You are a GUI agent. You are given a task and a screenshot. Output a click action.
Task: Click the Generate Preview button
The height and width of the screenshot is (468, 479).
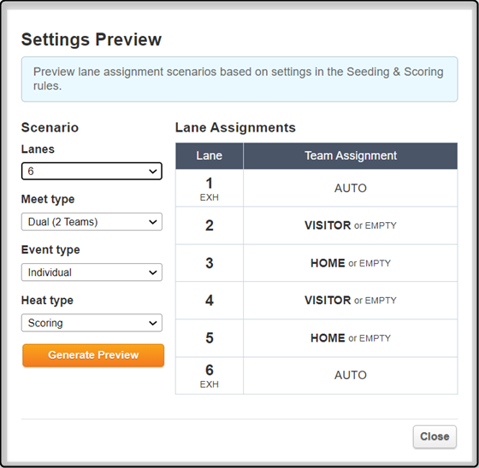click(93, 355)
